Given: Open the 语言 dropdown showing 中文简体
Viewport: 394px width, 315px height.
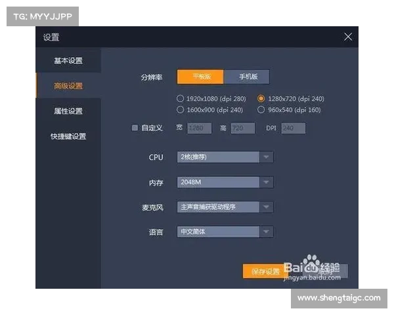Looking at the screenshot, I should click(225, 232).
